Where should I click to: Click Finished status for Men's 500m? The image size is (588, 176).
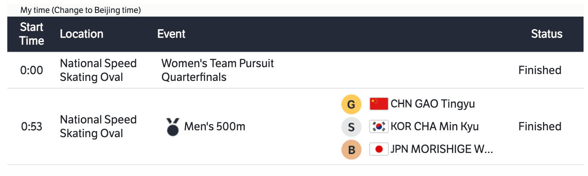coord(540,127)
